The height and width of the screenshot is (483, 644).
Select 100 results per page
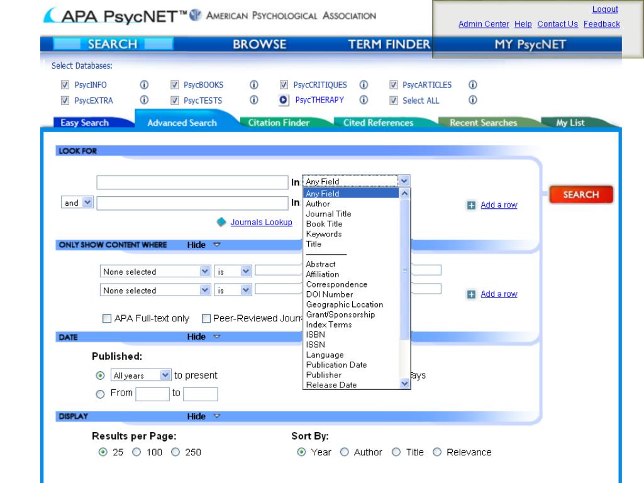point(136,452)
